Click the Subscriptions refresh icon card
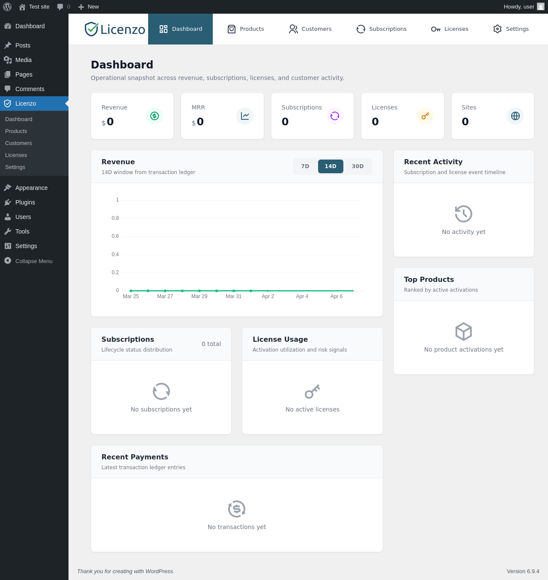548x580 pixels. coord(335,116)
